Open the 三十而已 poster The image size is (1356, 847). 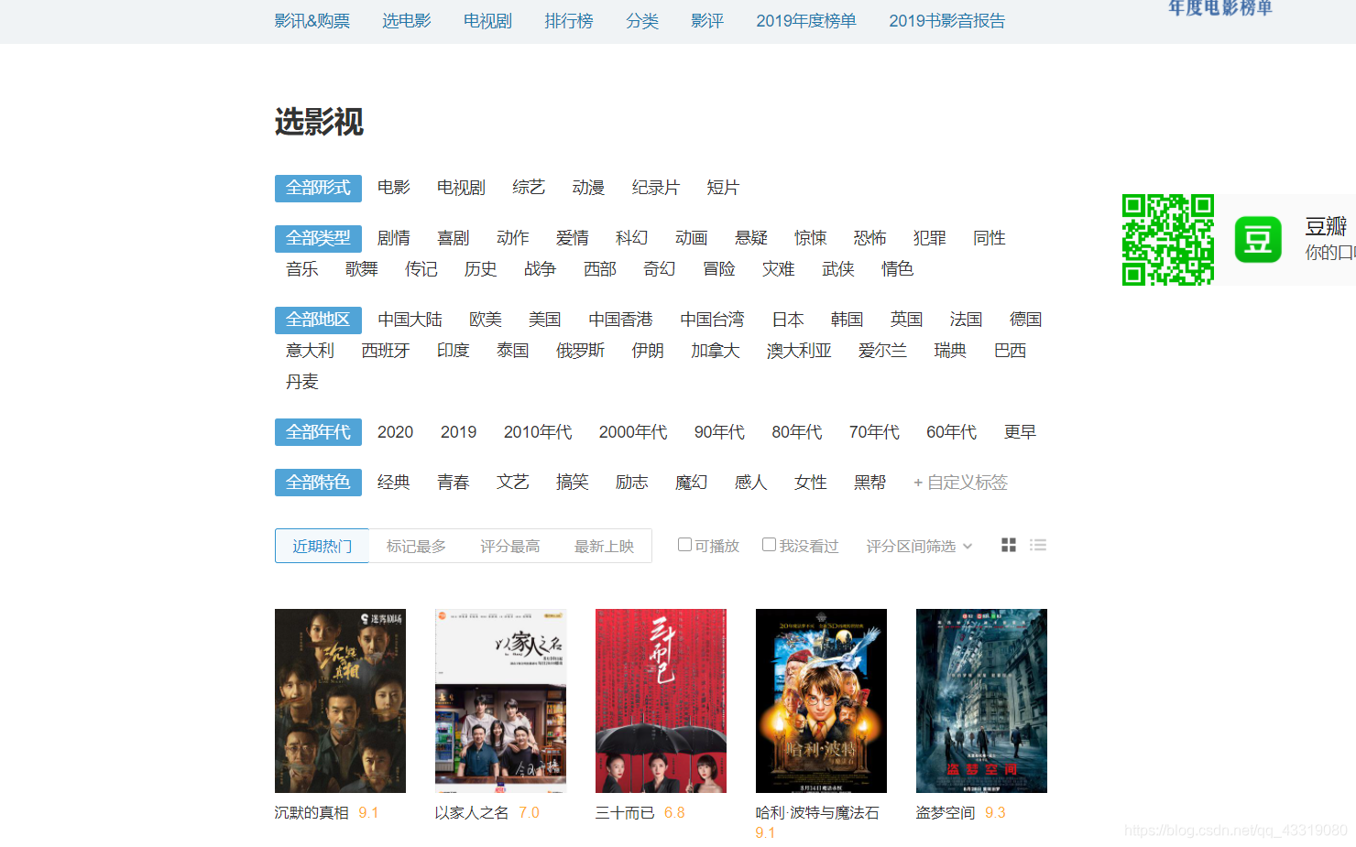[661, 700]
